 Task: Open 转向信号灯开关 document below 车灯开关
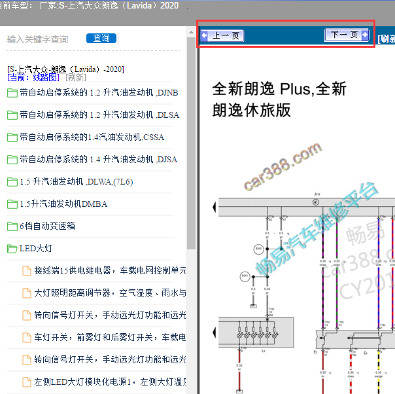[x=110, y=359]
